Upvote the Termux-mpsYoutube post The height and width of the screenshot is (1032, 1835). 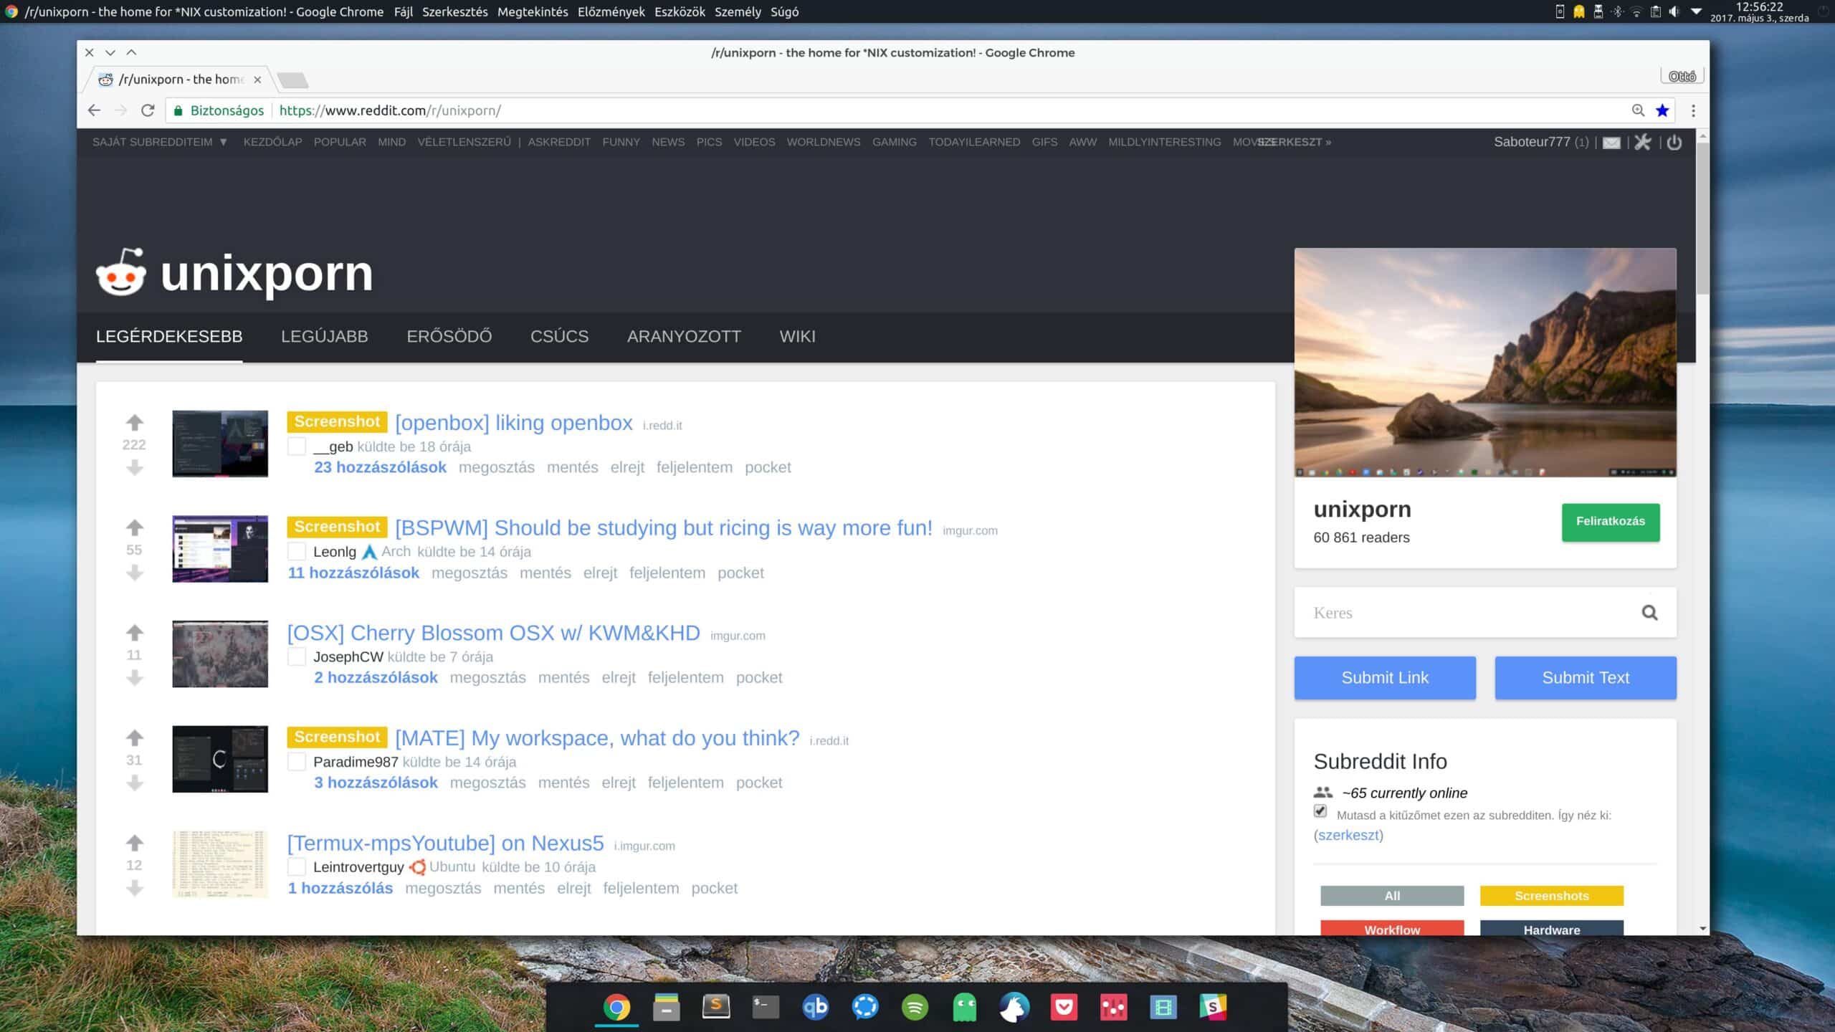[135, 842]
